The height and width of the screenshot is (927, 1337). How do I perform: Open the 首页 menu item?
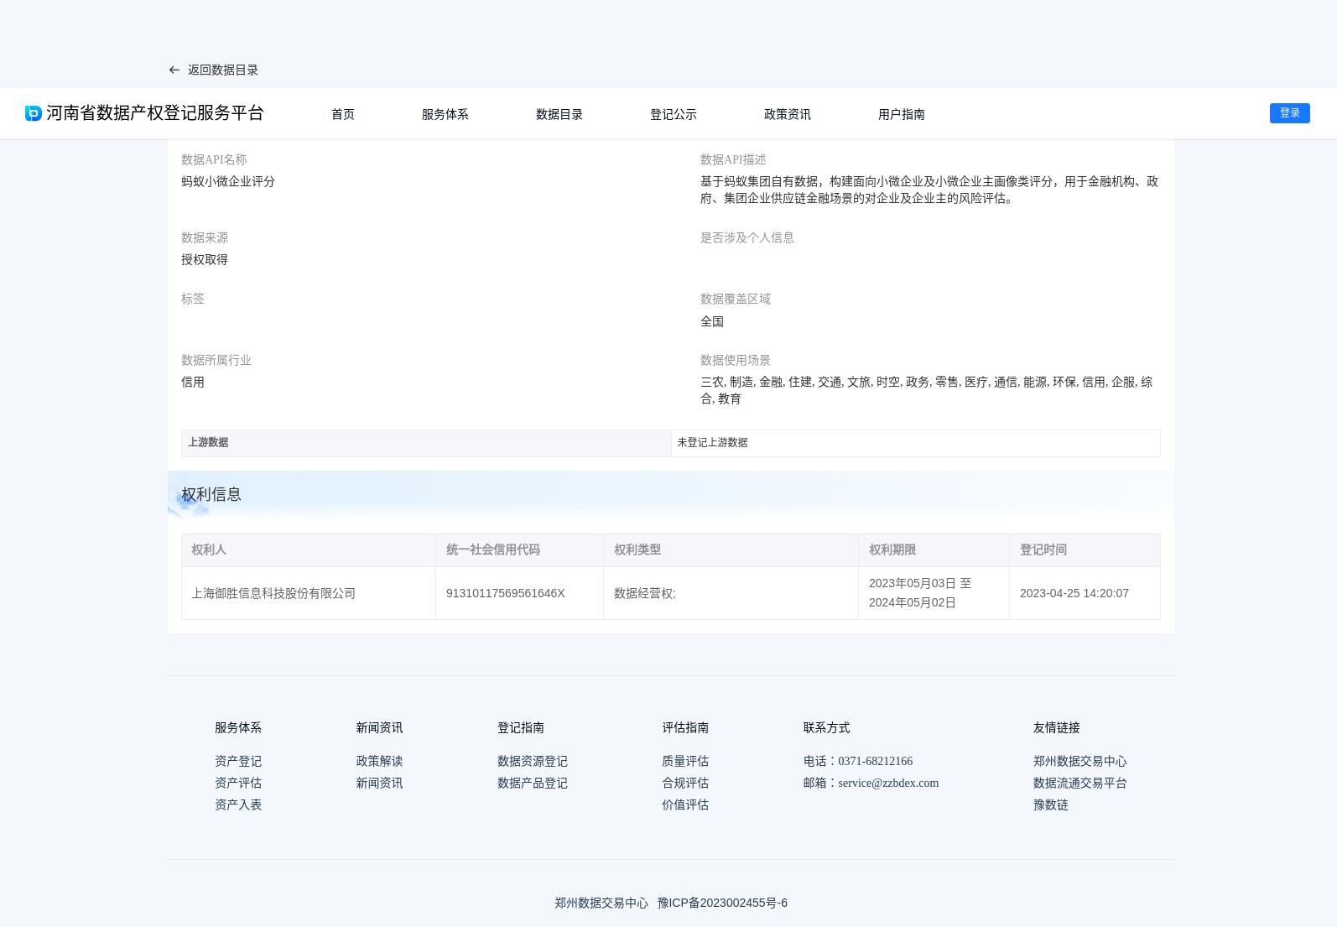(x=343, y=114)
